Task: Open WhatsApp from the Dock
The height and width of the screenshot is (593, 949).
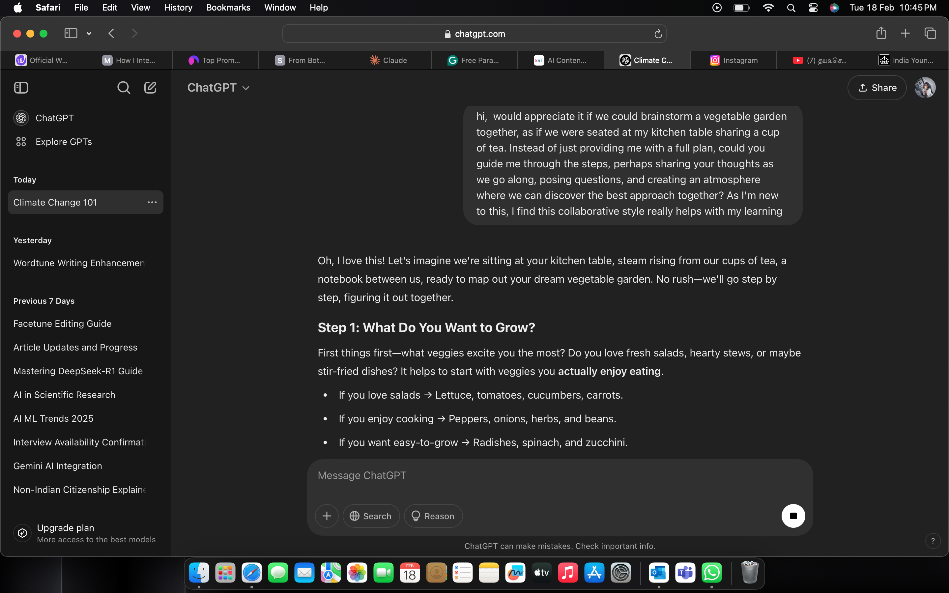Action: click(711, 573)
